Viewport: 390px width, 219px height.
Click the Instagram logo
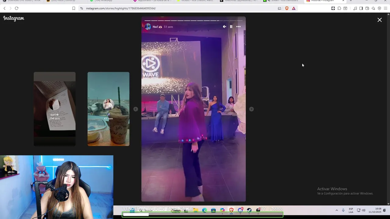[x=14, y=18]
